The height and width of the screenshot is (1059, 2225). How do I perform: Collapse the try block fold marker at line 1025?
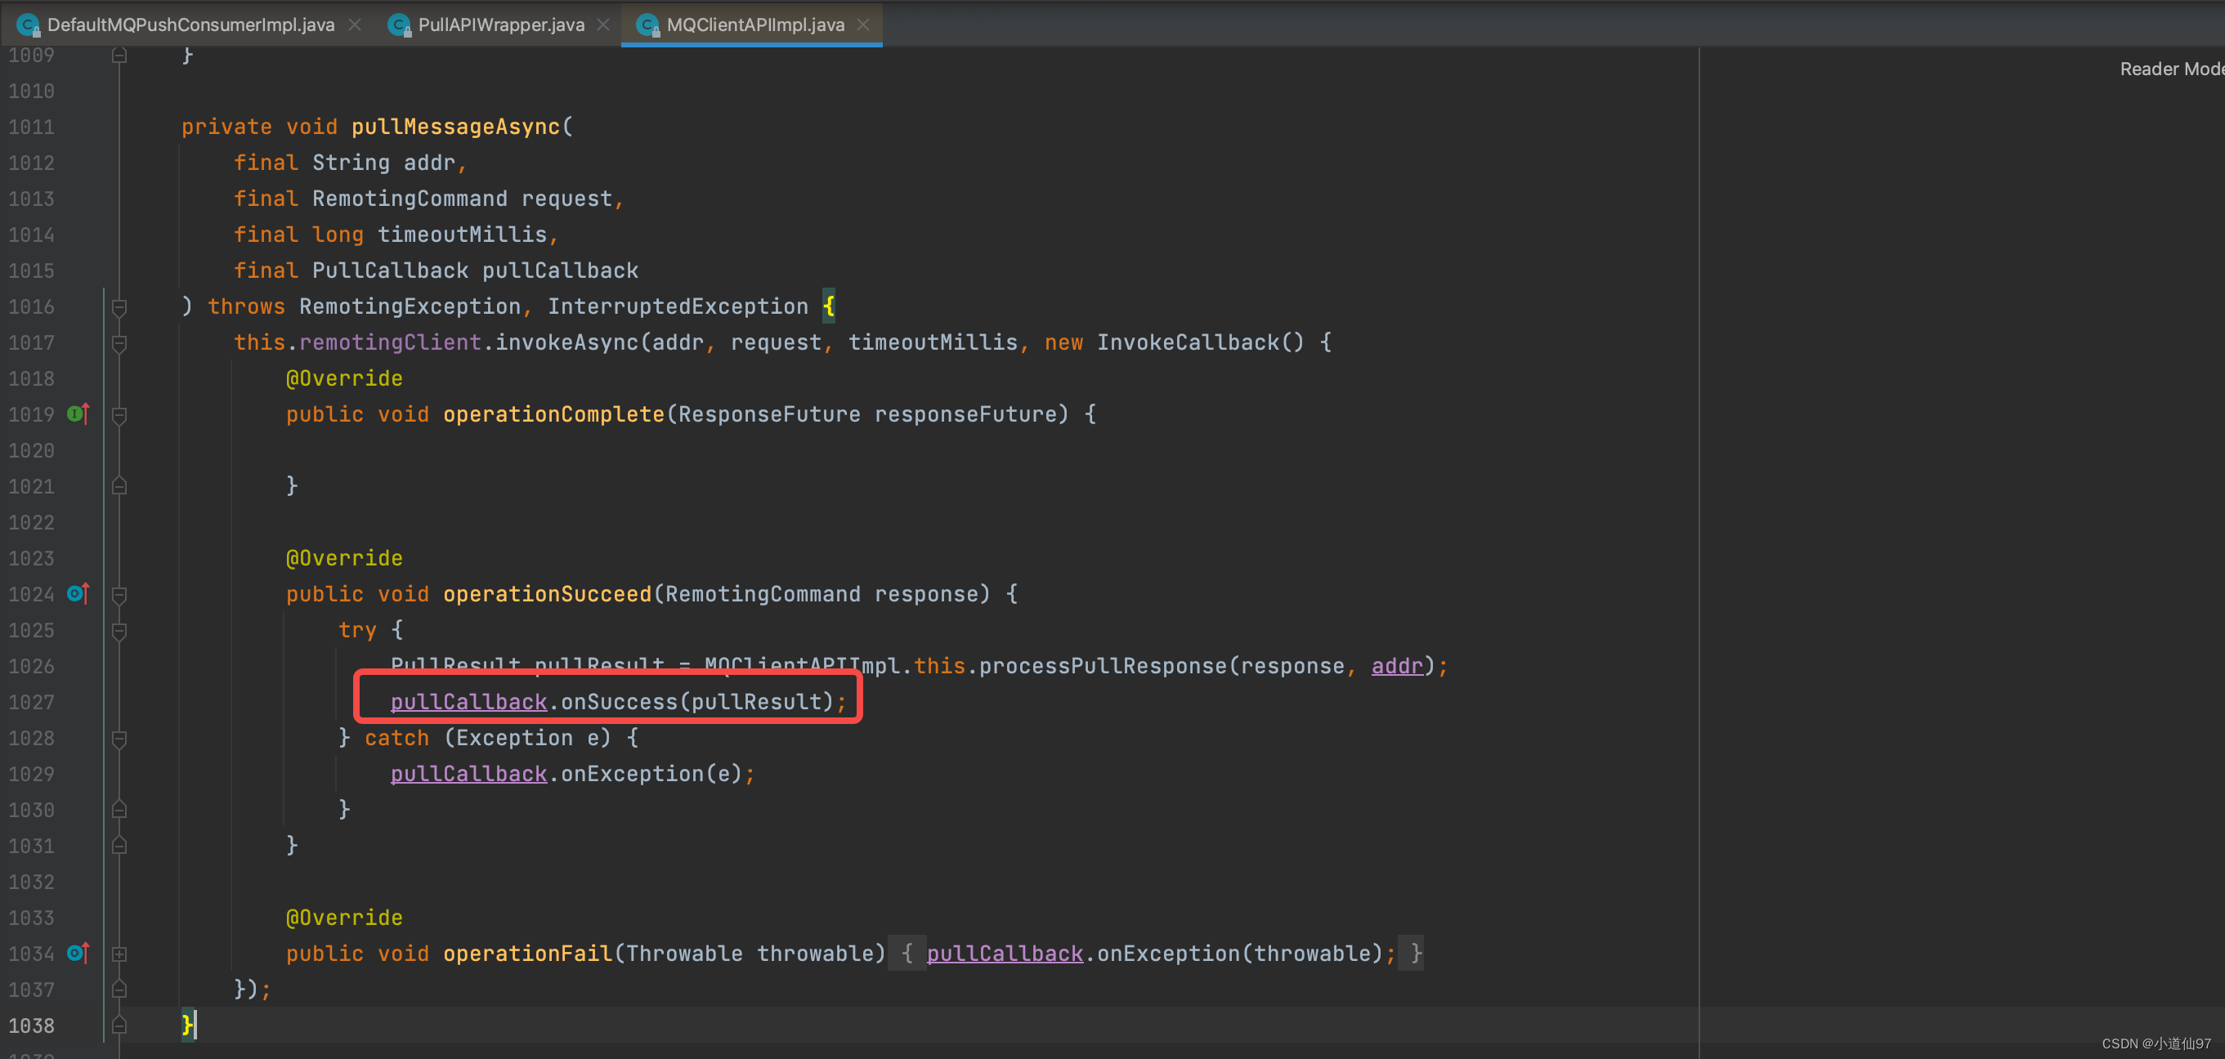point(119,631)
